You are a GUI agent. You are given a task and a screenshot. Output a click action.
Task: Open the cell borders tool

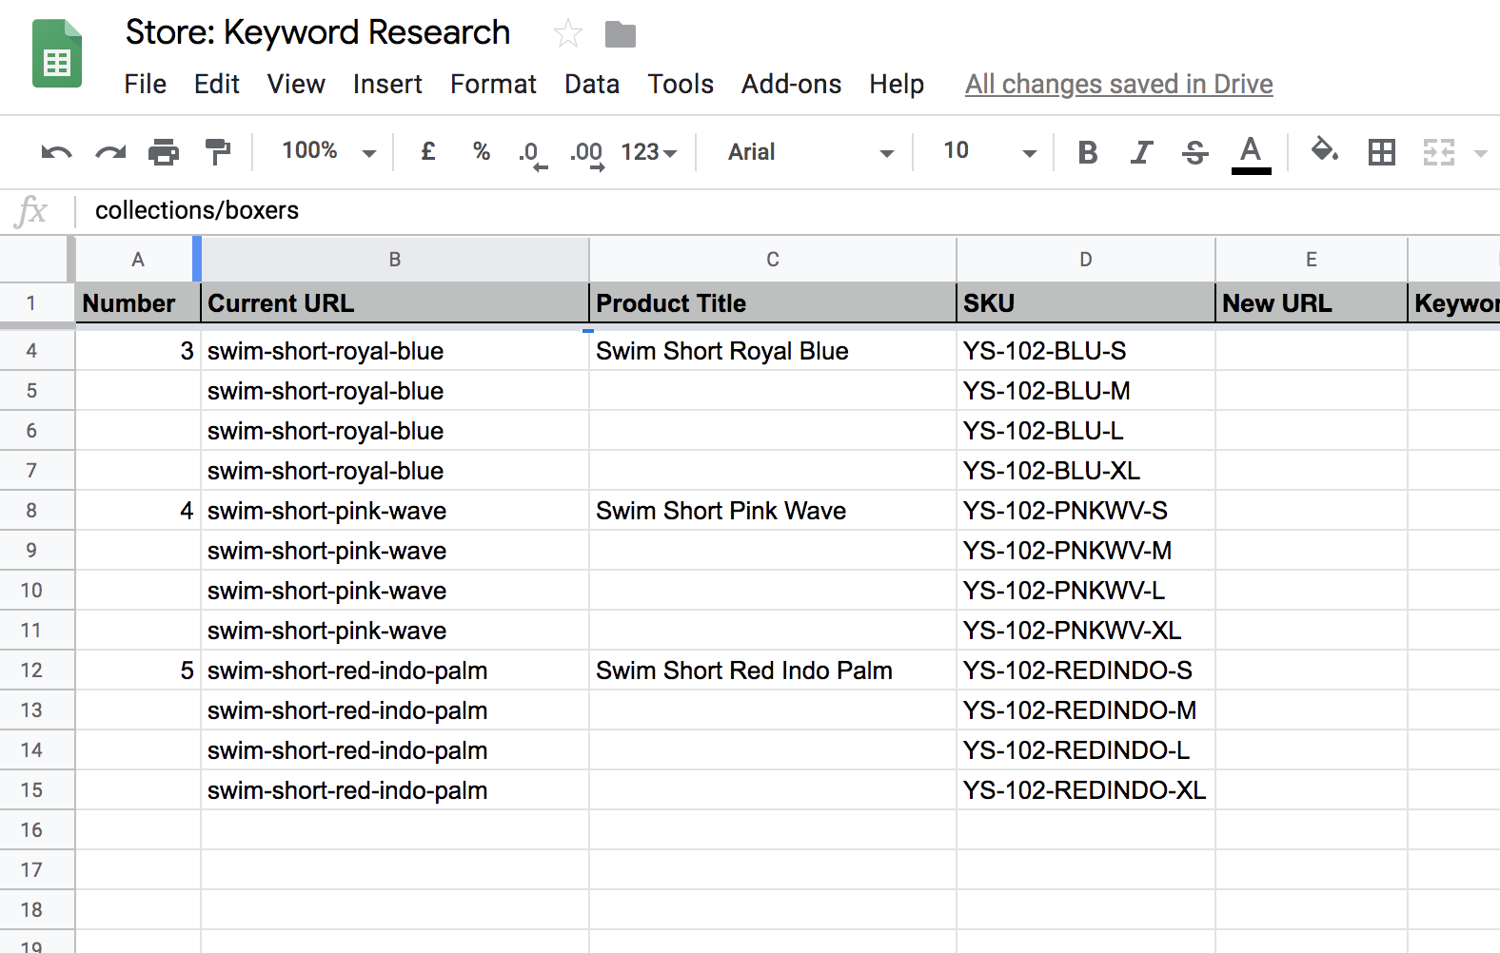pyautogui.click(x=1381, y=152)
